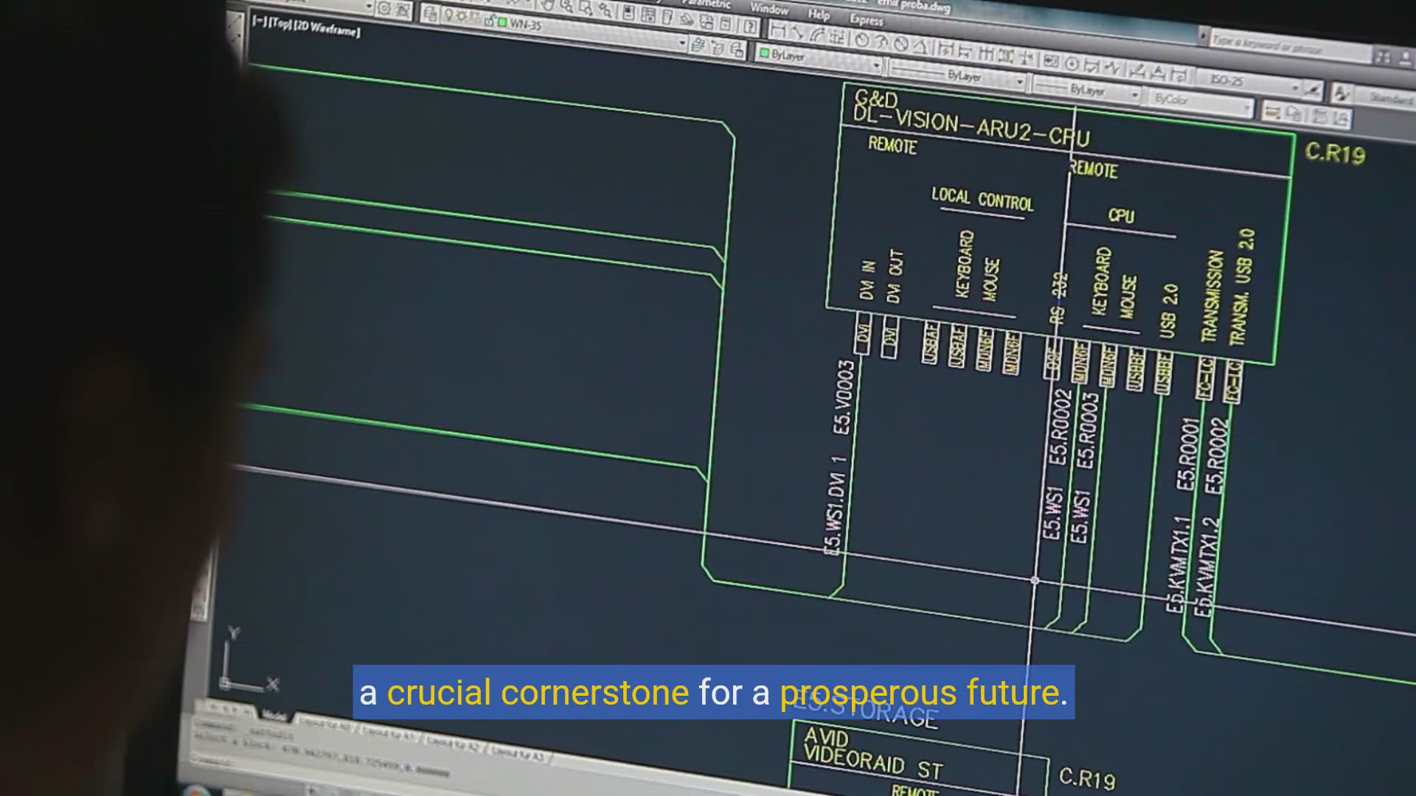Open the DesignCenter icon
The image size is (1416, 796).
(x=648, y=15)
